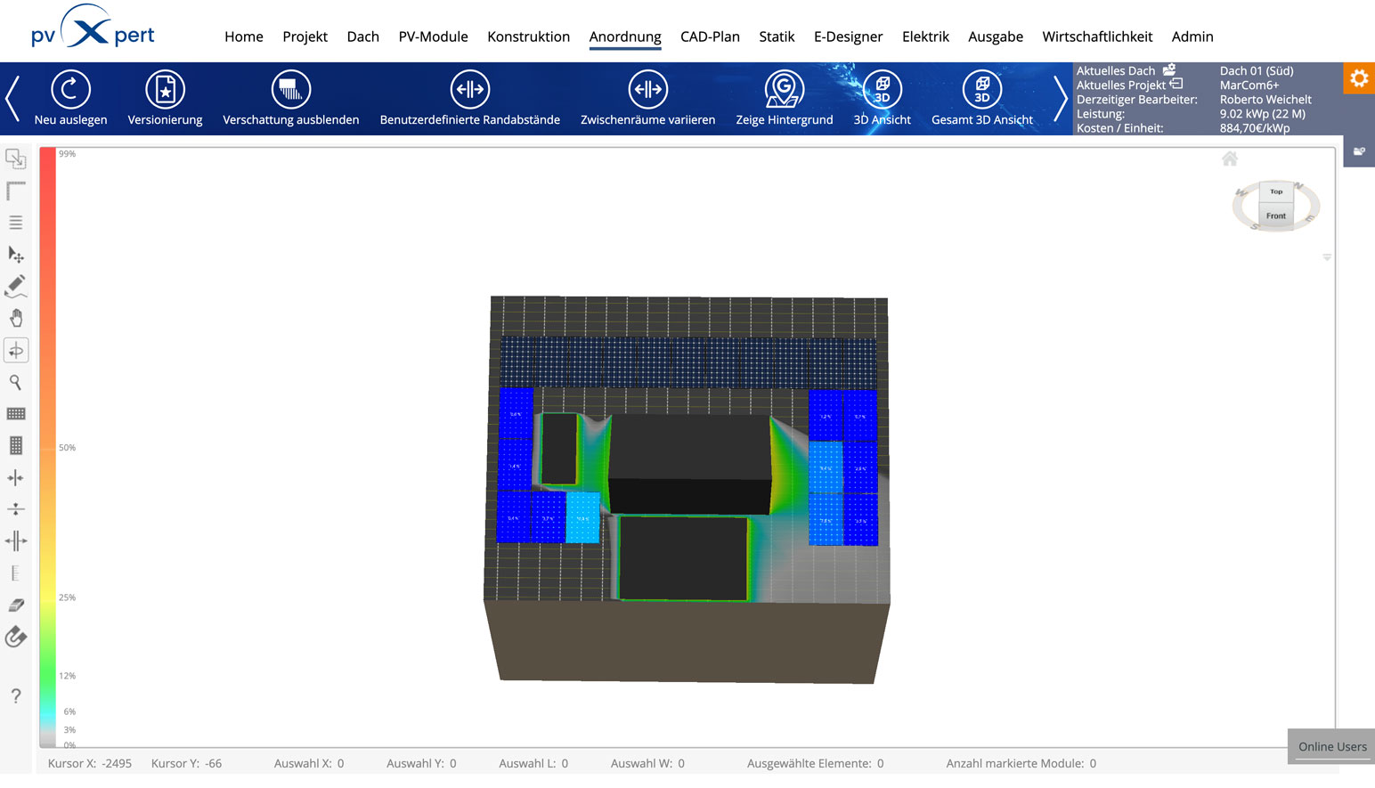Switch to the Wirtschaftlichkeit menu

[1097, 37]
